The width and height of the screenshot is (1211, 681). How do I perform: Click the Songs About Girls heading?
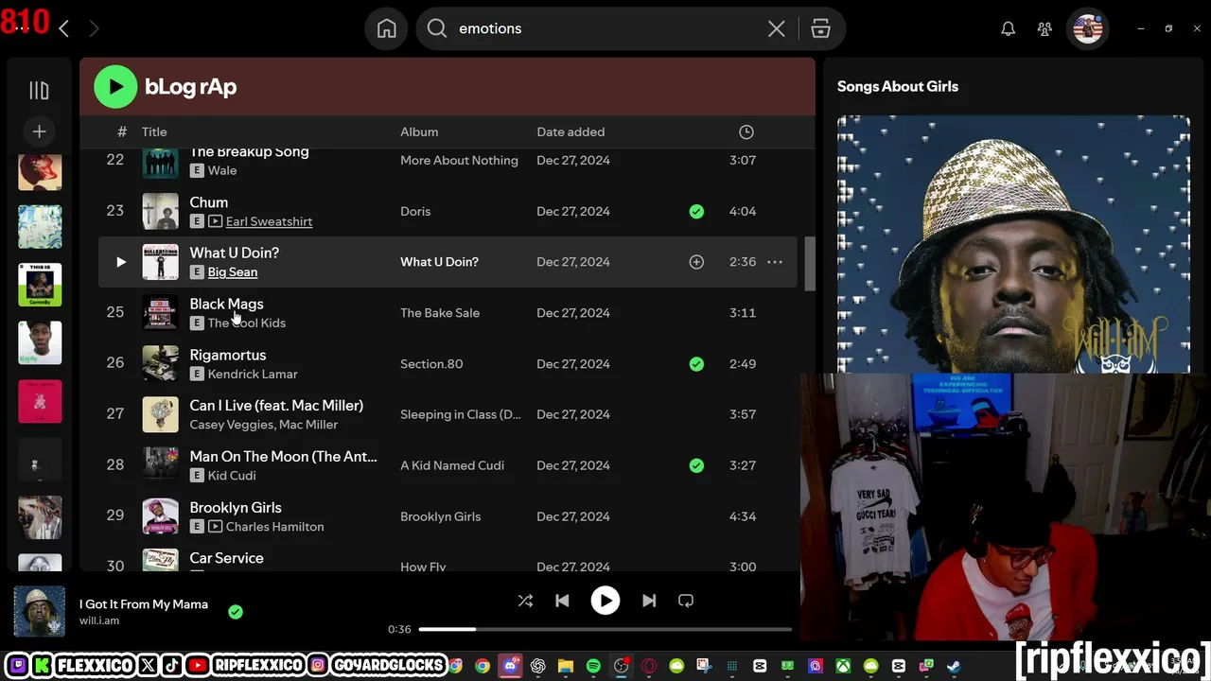(x=898, y=86)
